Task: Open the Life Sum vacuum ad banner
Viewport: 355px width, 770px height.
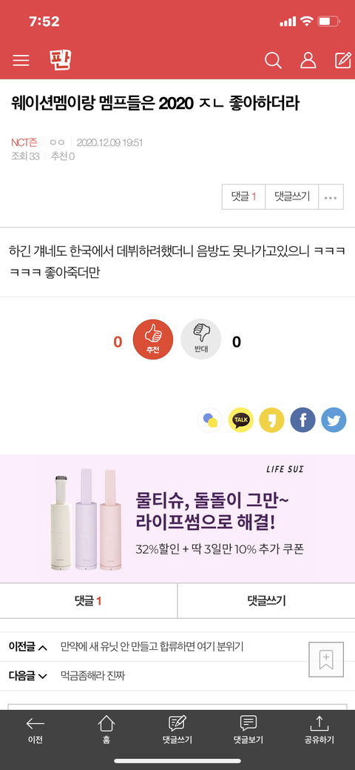Action: [177, 519]
